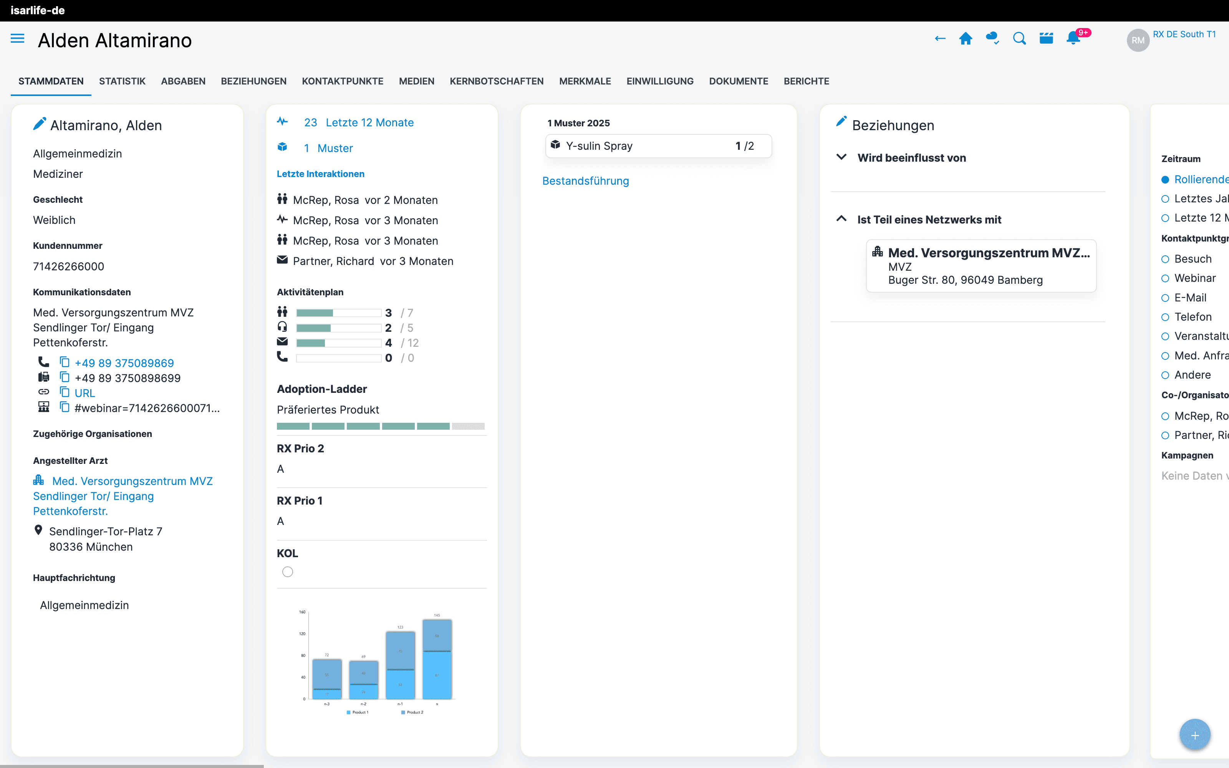Viewport: 1229px width, 768px height.
Task: Switch to the STATISTIK tab
Action: pos(122,81)
